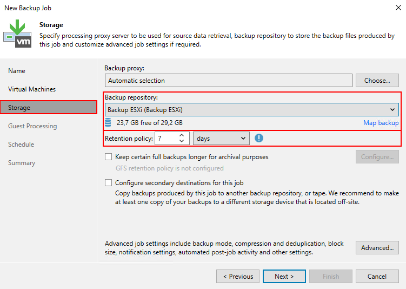Image resolution: width=406 pixels, height=289 pixels.
Task: Click the < Previous button
Action: 238,277
